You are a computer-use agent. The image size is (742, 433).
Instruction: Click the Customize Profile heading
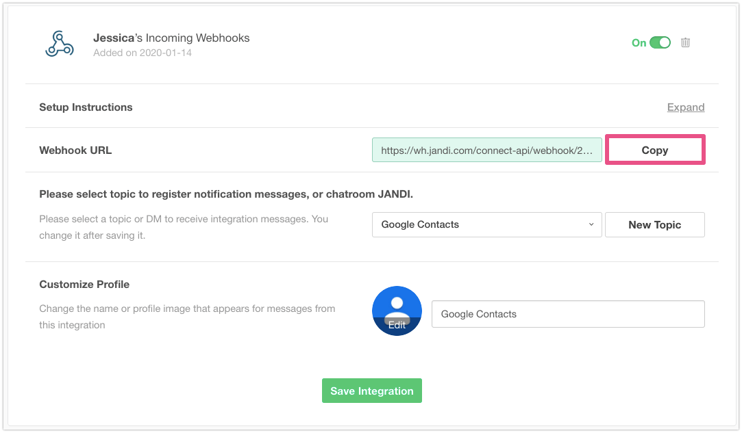click(x=84, y=285)
